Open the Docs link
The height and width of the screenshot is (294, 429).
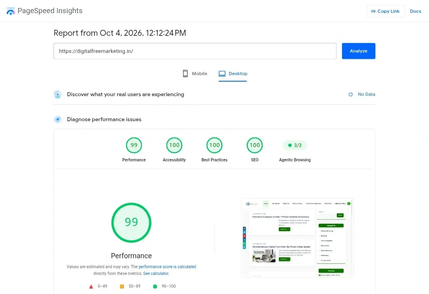(415, 11)
